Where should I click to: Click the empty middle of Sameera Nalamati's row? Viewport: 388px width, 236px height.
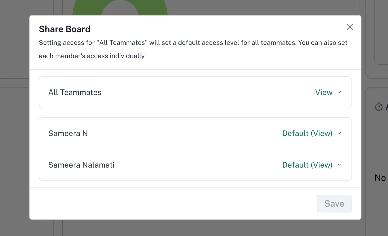click(194, 165)
